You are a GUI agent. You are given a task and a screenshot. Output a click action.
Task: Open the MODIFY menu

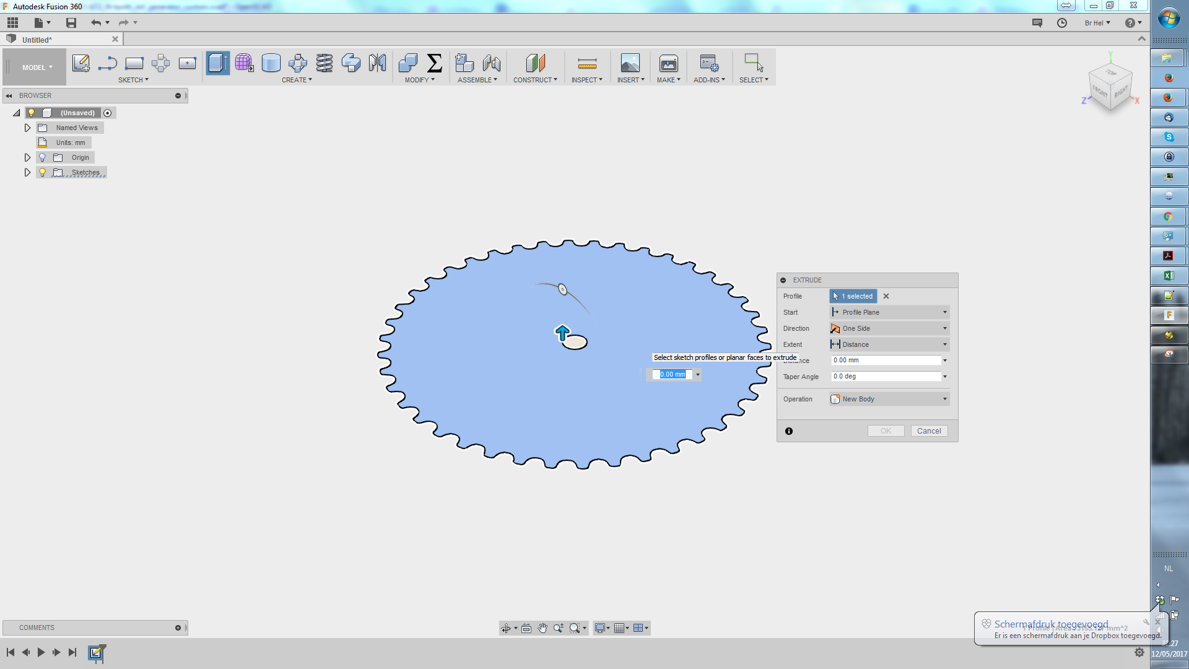(419, 80)
